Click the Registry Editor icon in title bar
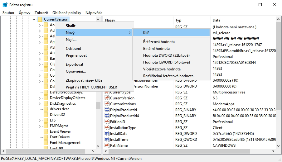 coord(5,5)
